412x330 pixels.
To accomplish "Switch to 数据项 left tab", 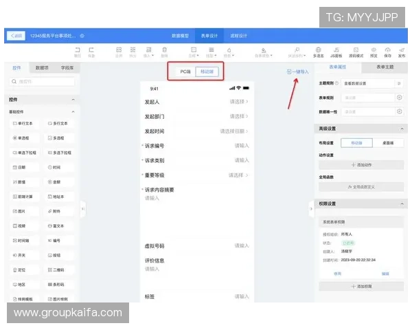I will (42, 68).
